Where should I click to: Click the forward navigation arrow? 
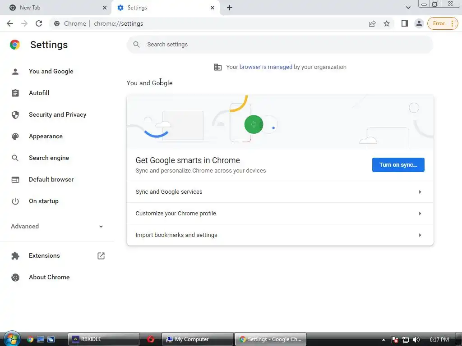pyautogui.click(x=24, y=23)
